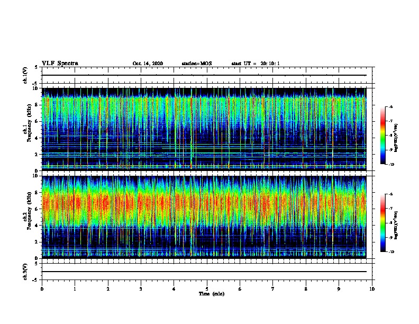Click the "ch.1(V)" voltage axis label
Screen dimensions: 419x324
click(x=25, y=75)
